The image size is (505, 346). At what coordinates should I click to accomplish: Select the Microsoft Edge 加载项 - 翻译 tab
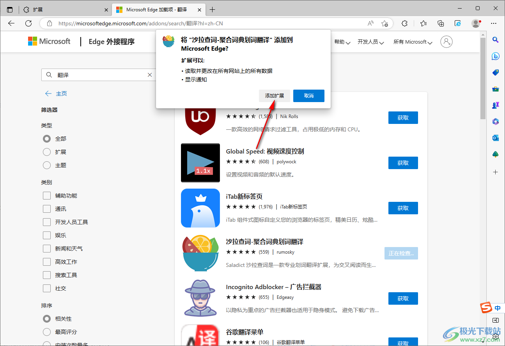coord(159,10)
